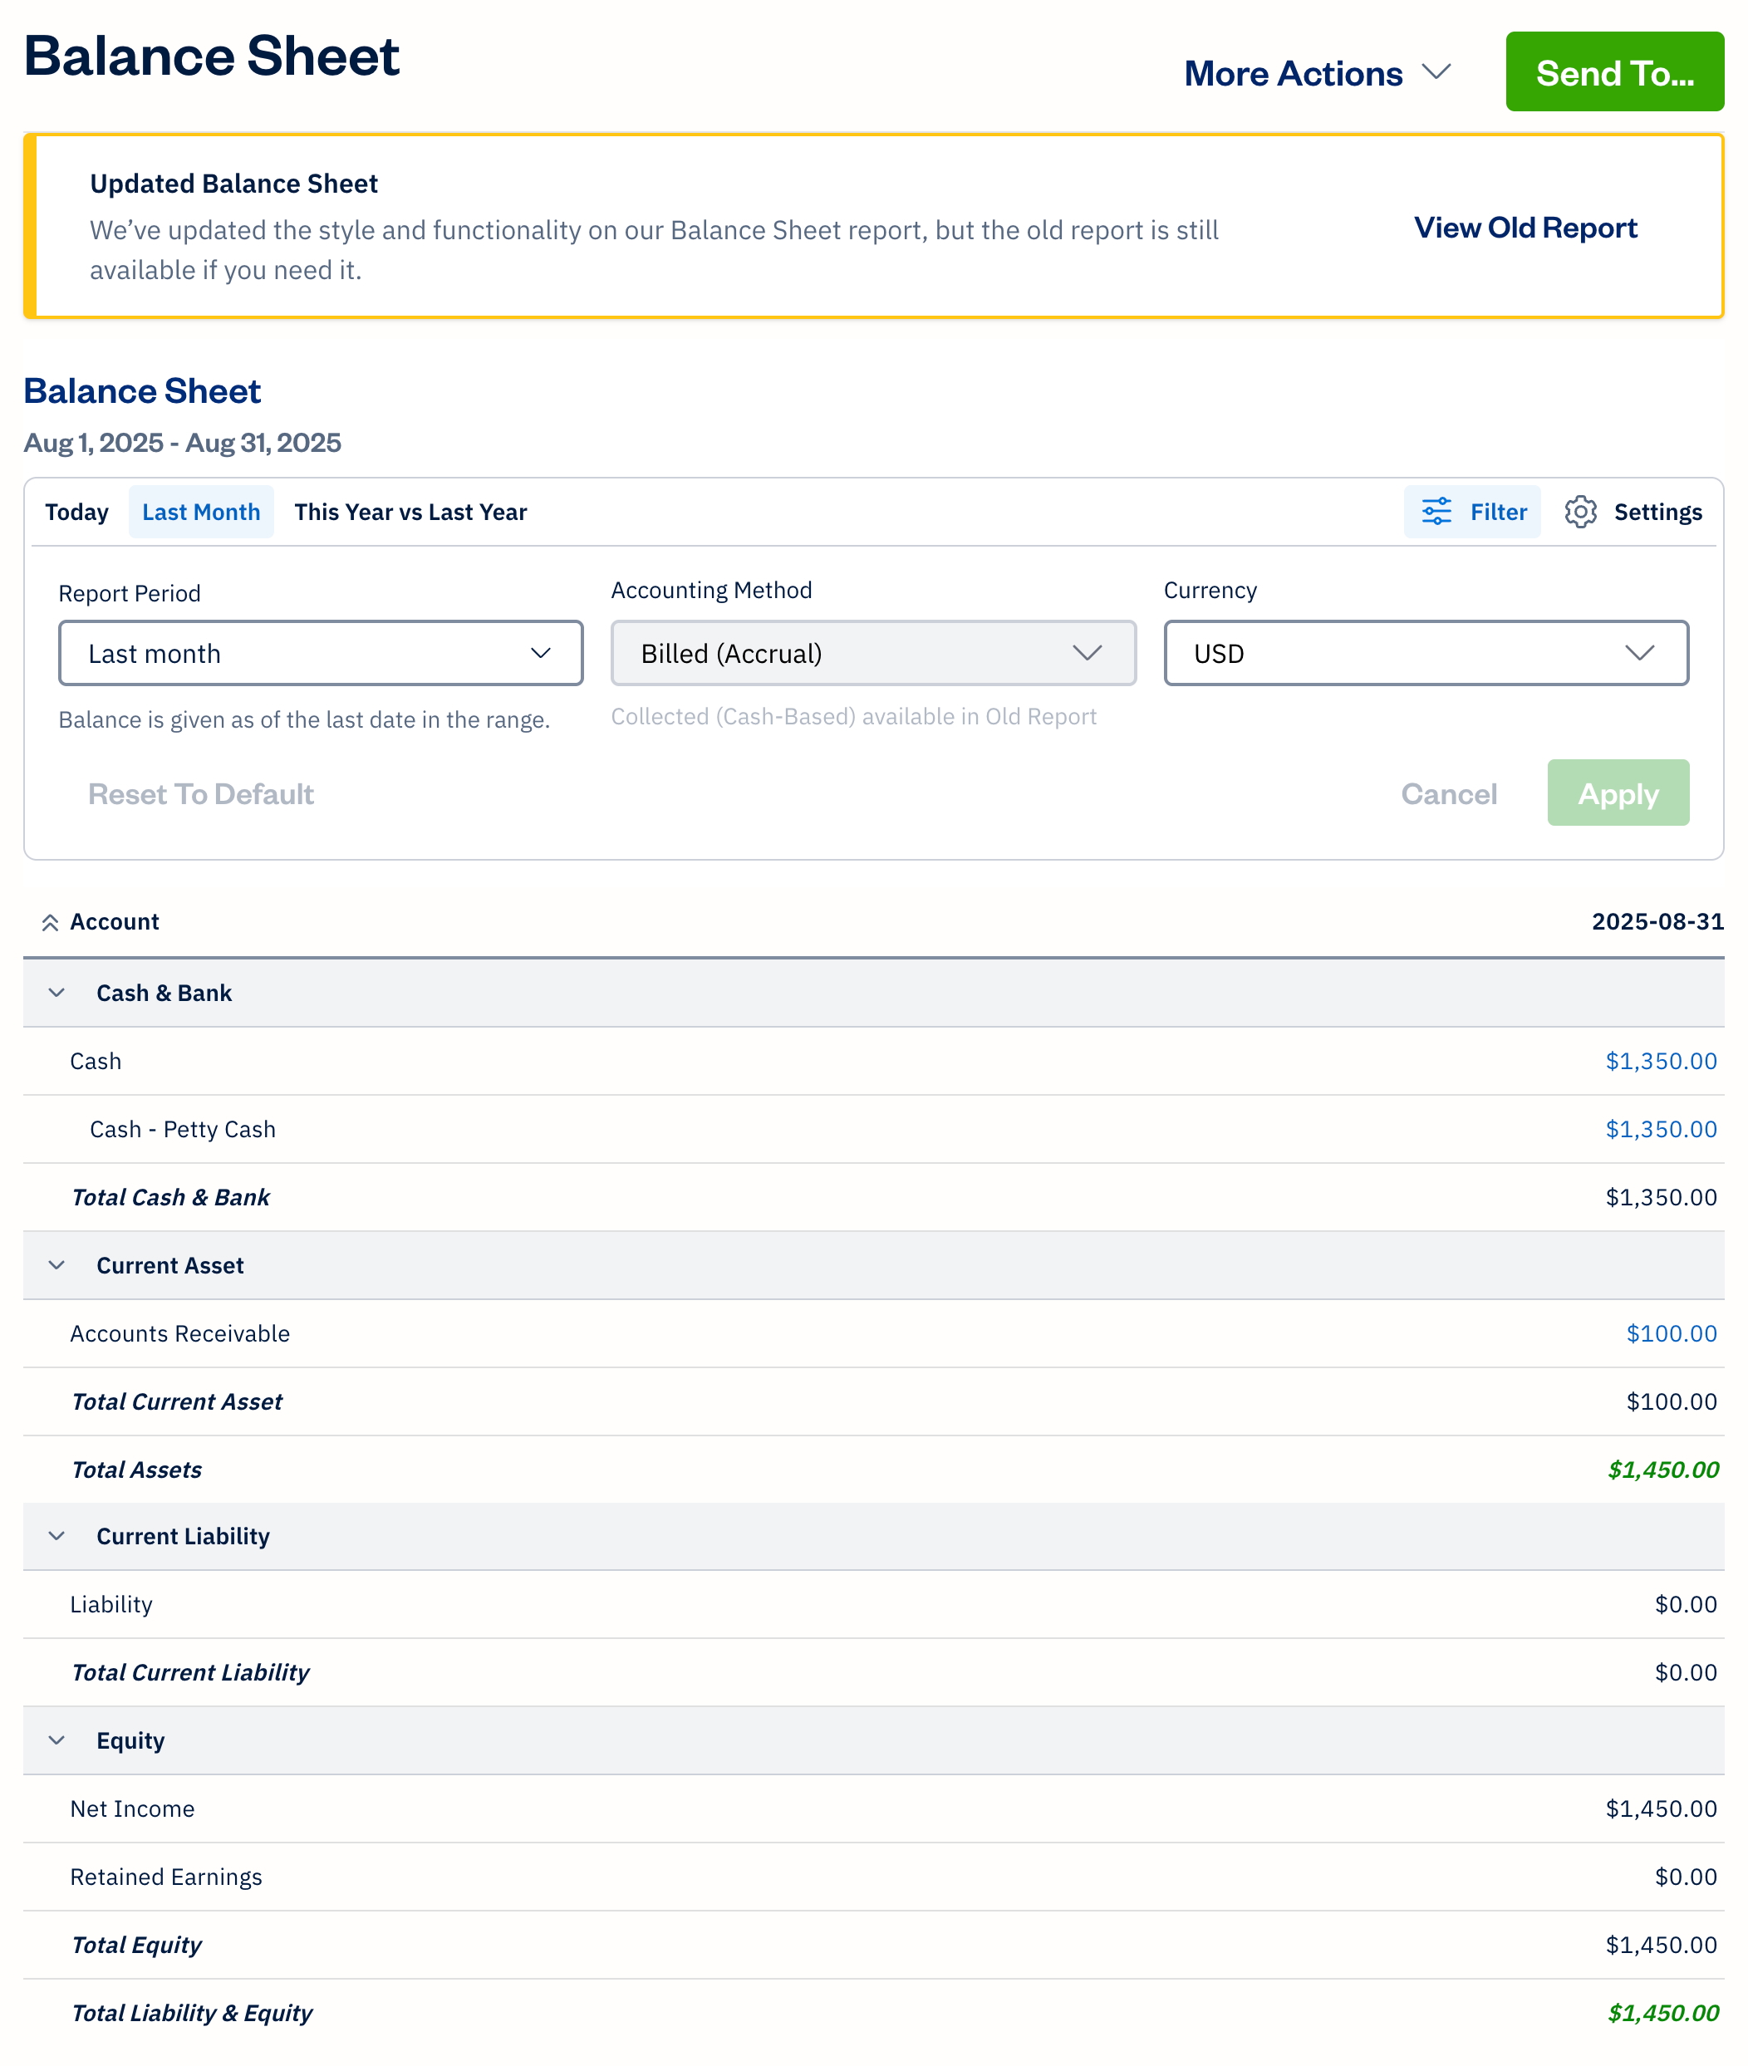The height and width of the screenshot is (2066, 1748).
Task: Open the Currency dropdown
Action: pos(1426,653)
